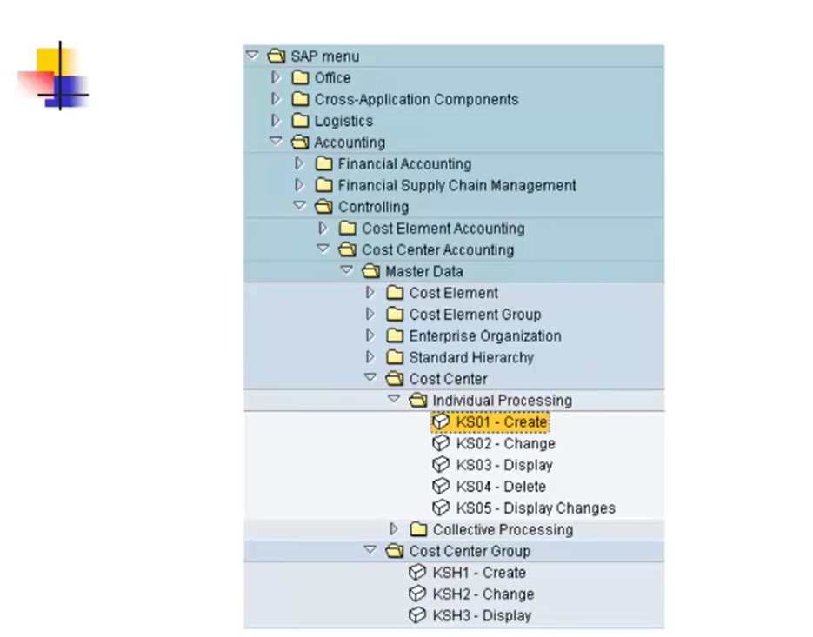813x637 pixels.
Task: Select the 'KSH2 - Change' transaction
Action: coord(483,594)
